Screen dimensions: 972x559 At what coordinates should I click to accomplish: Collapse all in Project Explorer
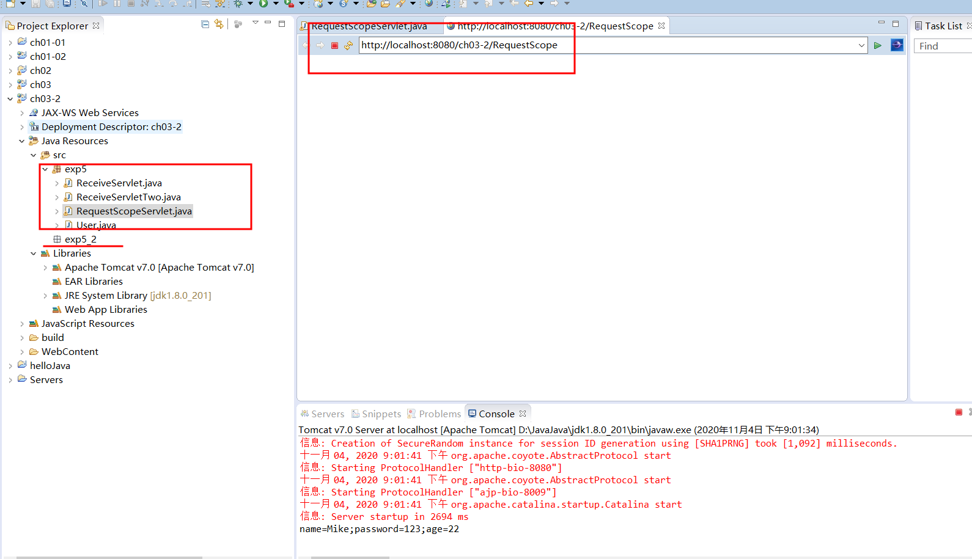[205, 24]
